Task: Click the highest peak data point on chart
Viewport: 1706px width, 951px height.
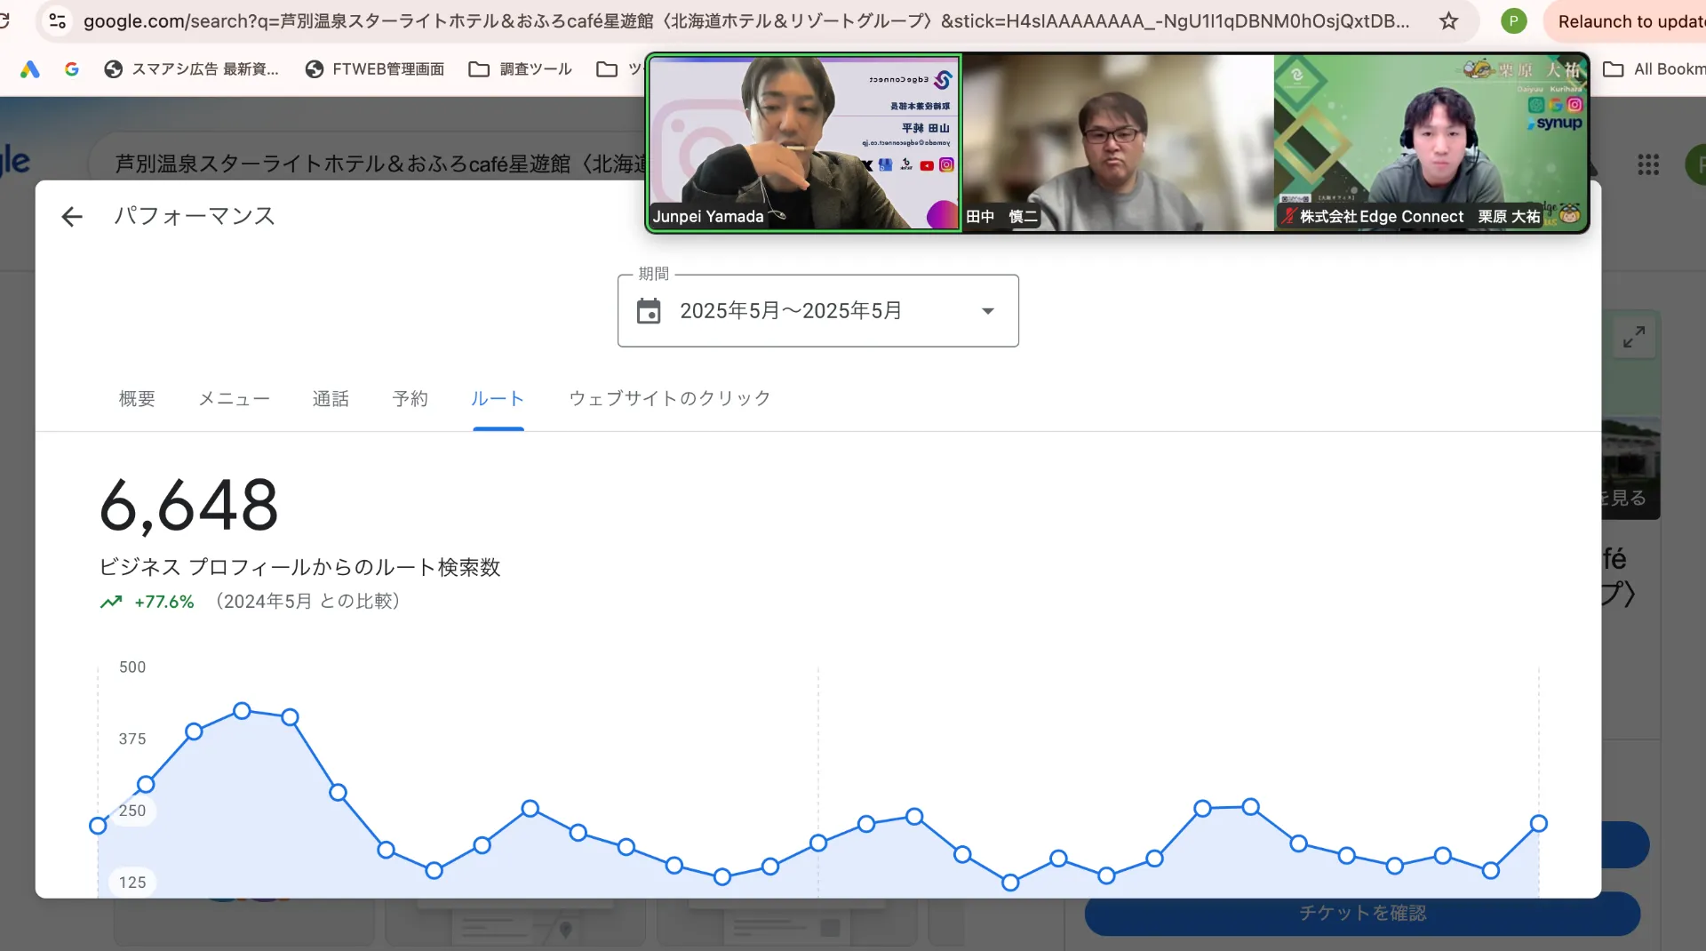Action: [x=242, y=711]
